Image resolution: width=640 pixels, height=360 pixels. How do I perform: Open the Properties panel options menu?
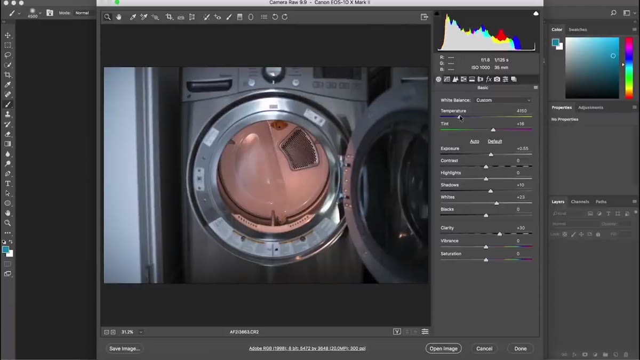pos(635,107)
